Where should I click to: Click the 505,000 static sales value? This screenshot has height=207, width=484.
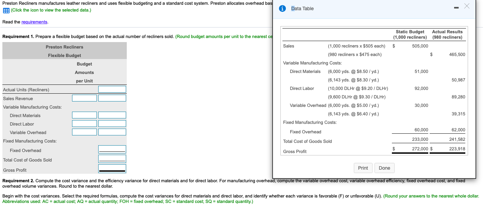(420, 46)
